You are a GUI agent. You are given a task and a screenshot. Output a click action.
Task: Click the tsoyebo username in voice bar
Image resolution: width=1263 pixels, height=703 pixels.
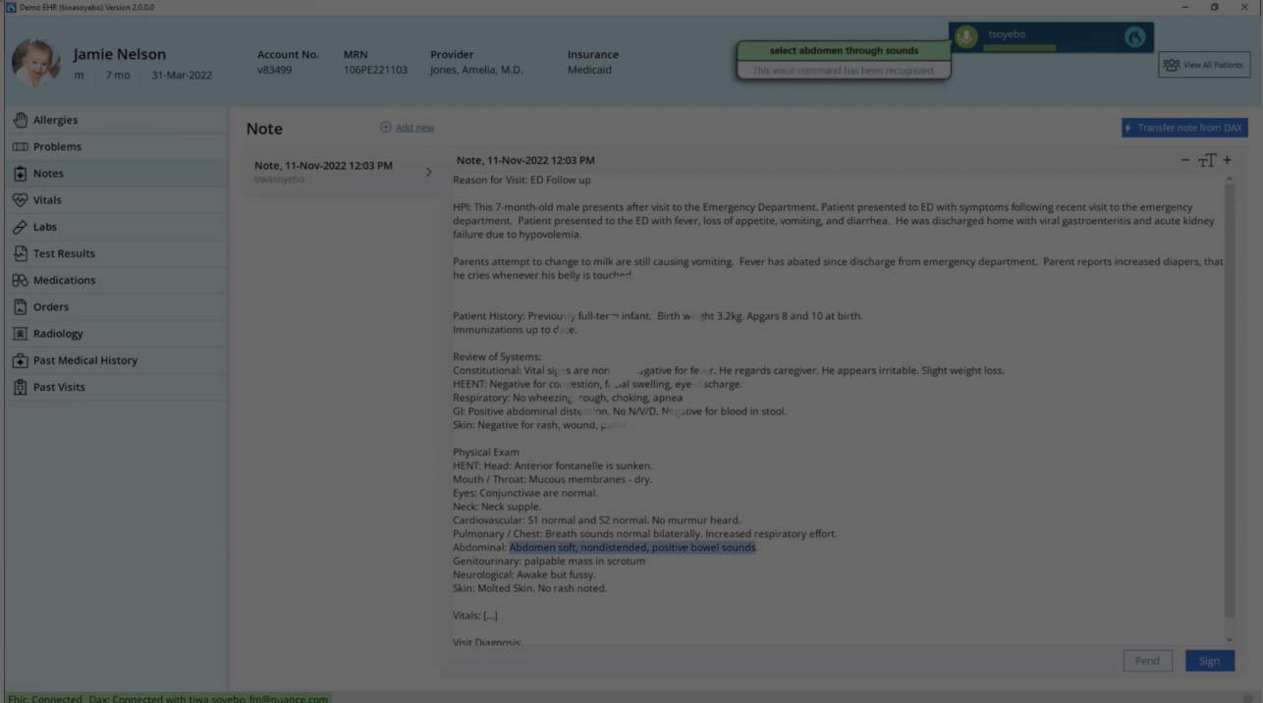(1007, 34)
